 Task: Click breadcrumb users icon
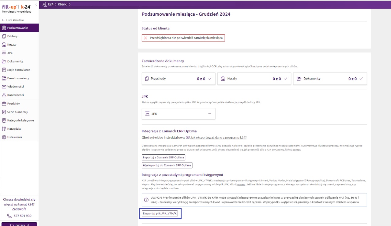pyautogui.click(x=45, y=4)
